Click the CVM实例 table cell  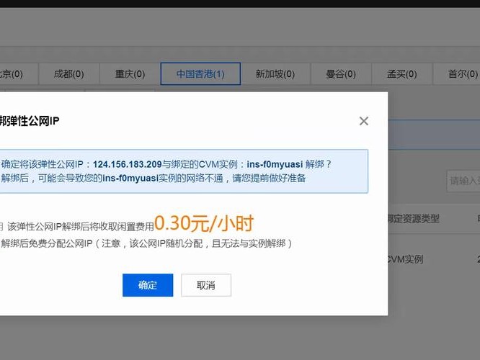point(405,259)
